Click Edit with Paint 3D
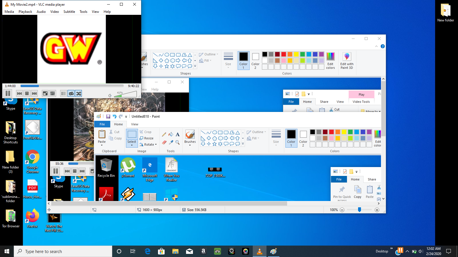 pos(347,61)
